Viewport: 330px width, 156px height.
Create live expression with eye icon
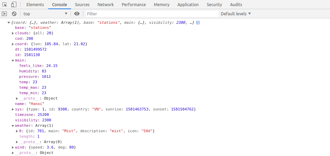coord(77,14)
